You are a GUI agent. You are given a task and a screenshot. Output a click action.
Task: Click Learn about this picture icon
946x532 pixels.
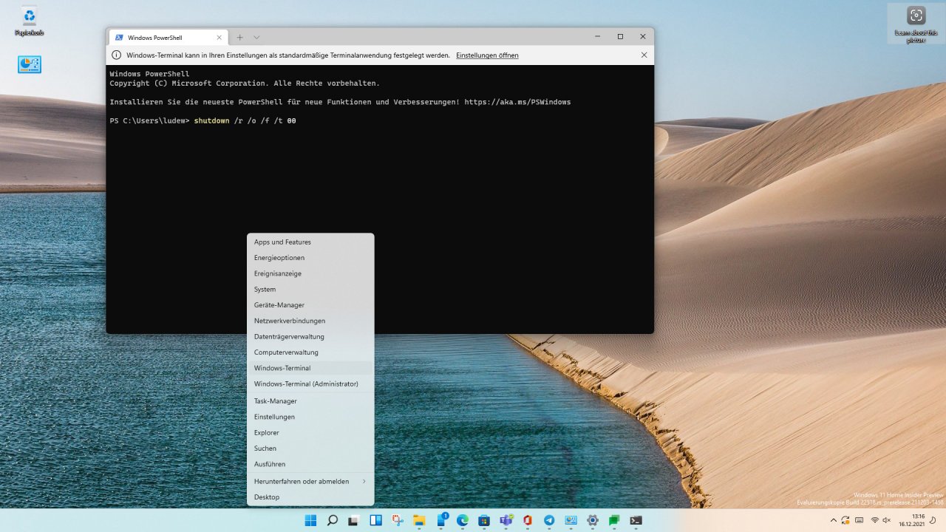point(916,24)
